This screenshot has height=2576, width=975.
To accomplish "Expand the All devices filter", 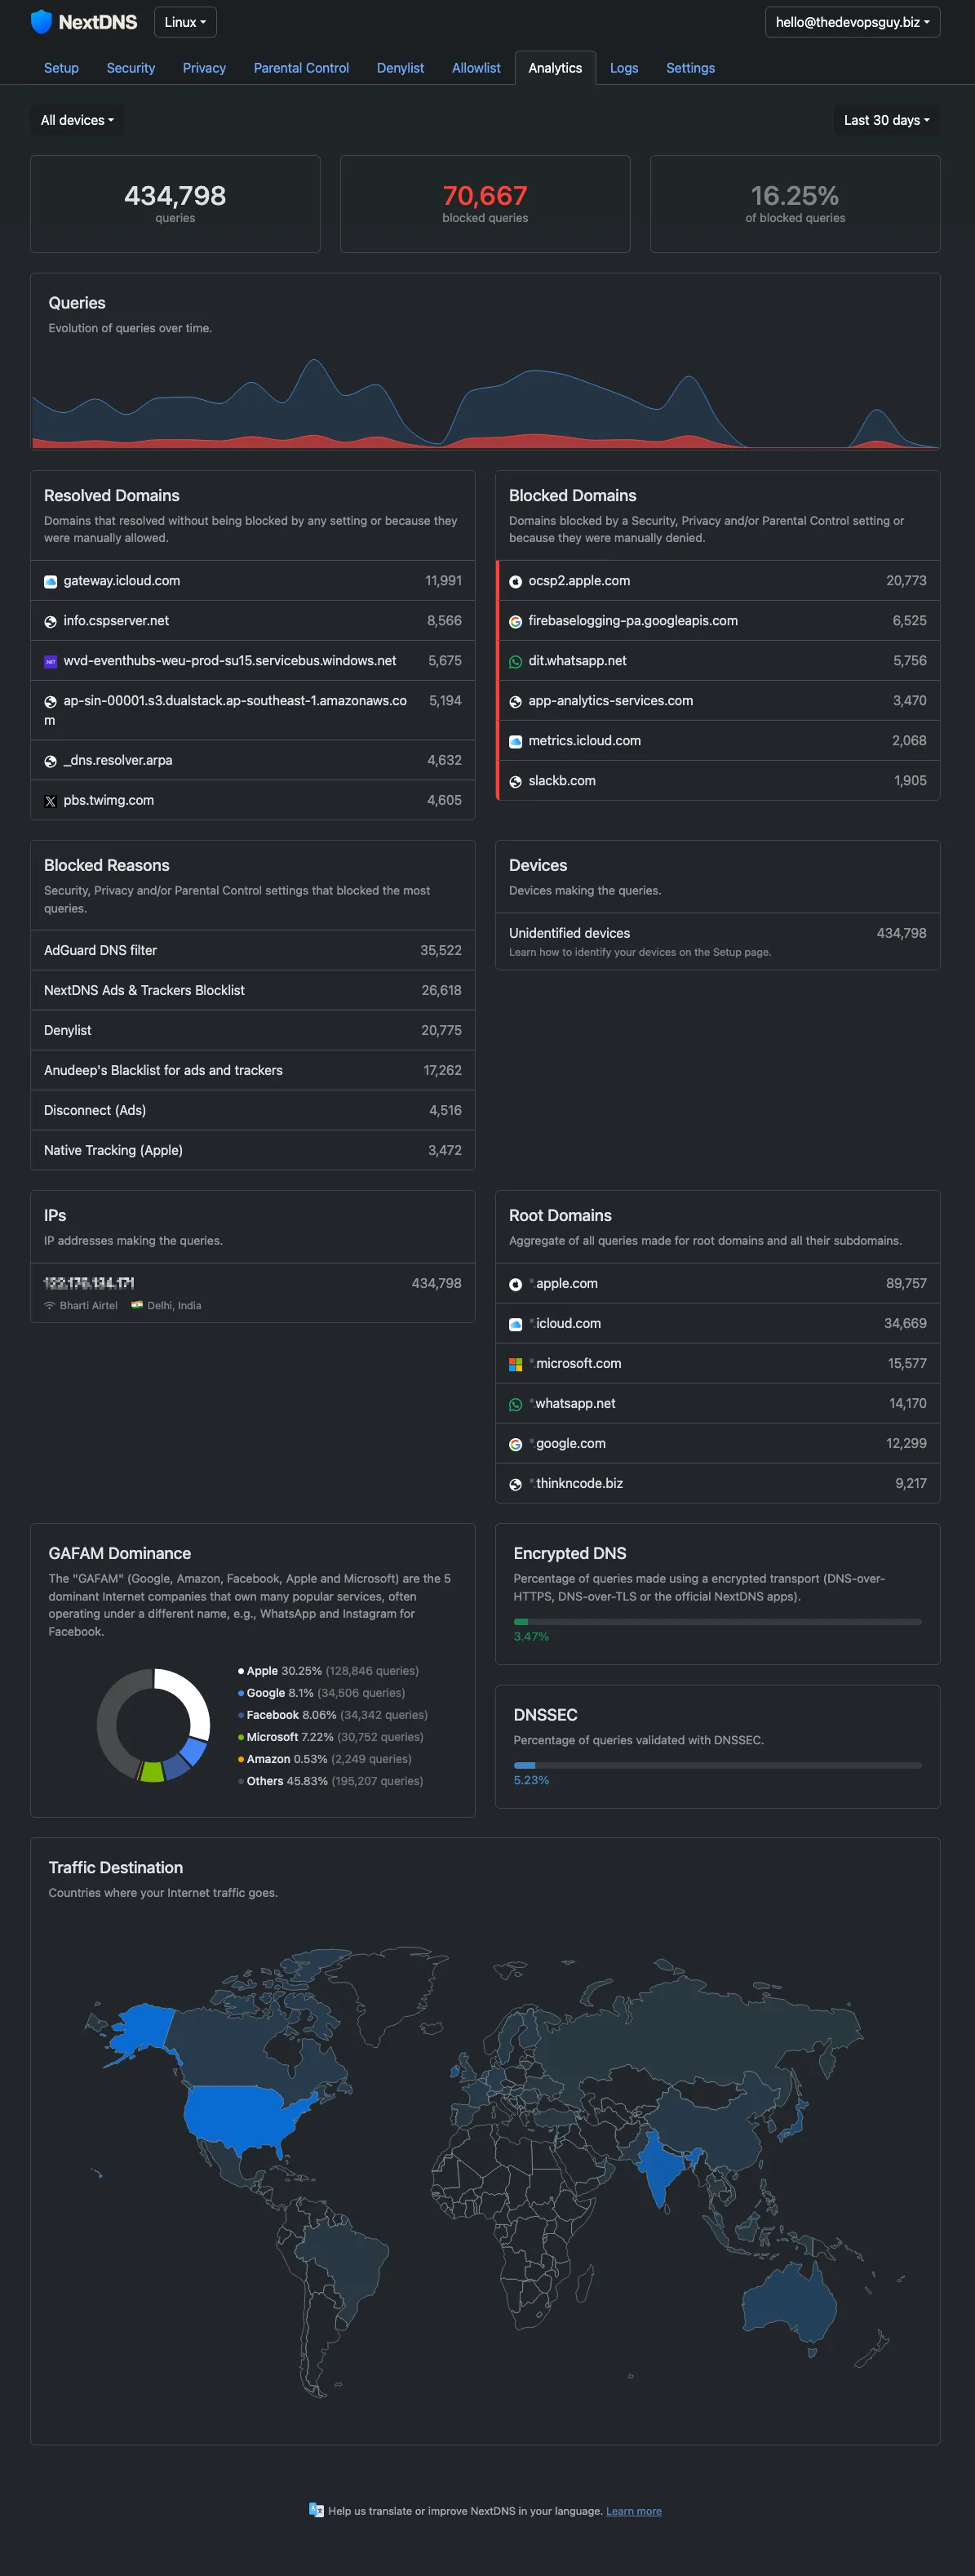I will pos(77,120).
